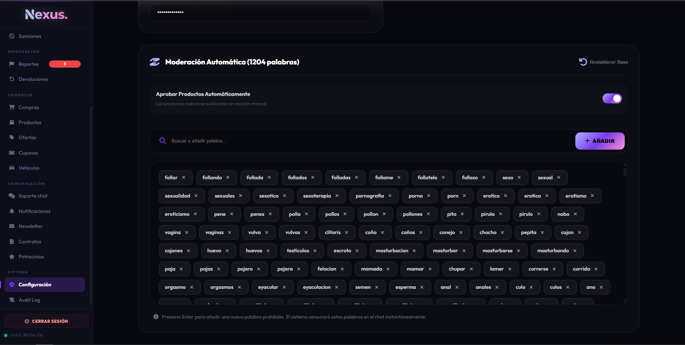The height and width of the screenshot is (345, 685).
Task: Remove the 'huevos' tag
Action: tap(268, 251)
